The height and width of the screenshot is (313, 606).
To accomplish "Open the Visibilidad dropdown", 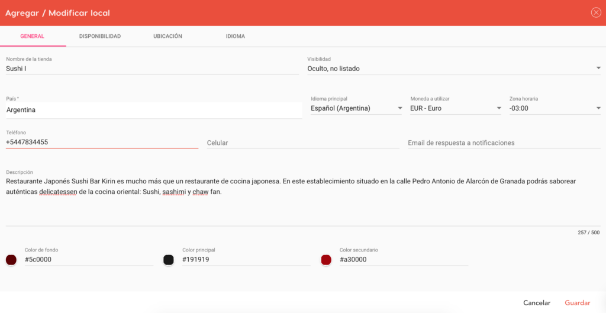I will click(454, 69).
